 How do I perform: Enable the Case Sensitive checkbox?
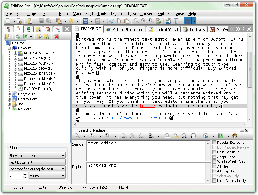(x=214, y=152)
